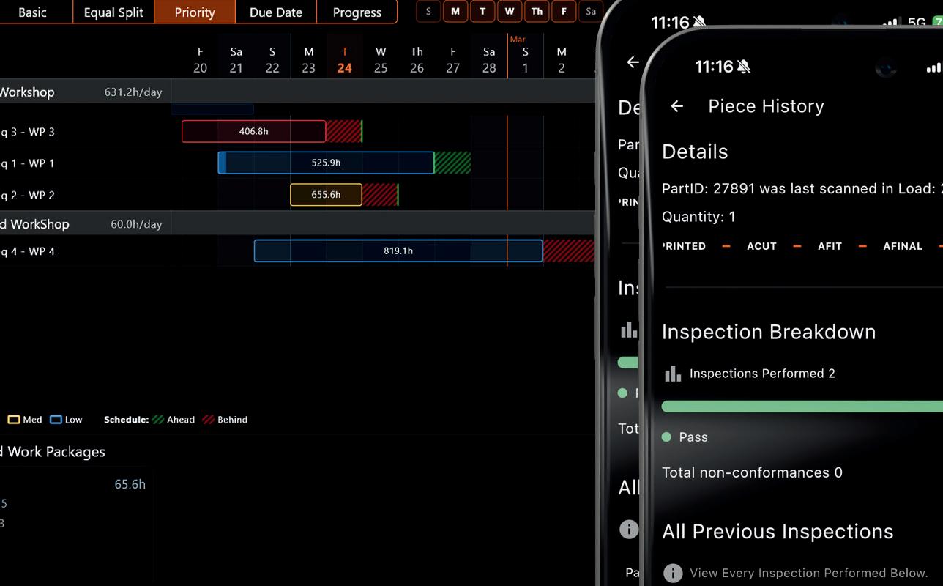Select the 406.8h bar for WP 3

coord(253,132)
